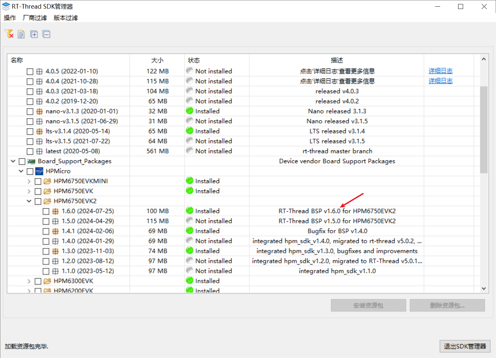This screenshot has width=496, height=358.
Task: Click the package icon beside 1.1.0 (2023-05-12)
Action: click(56, 271)
